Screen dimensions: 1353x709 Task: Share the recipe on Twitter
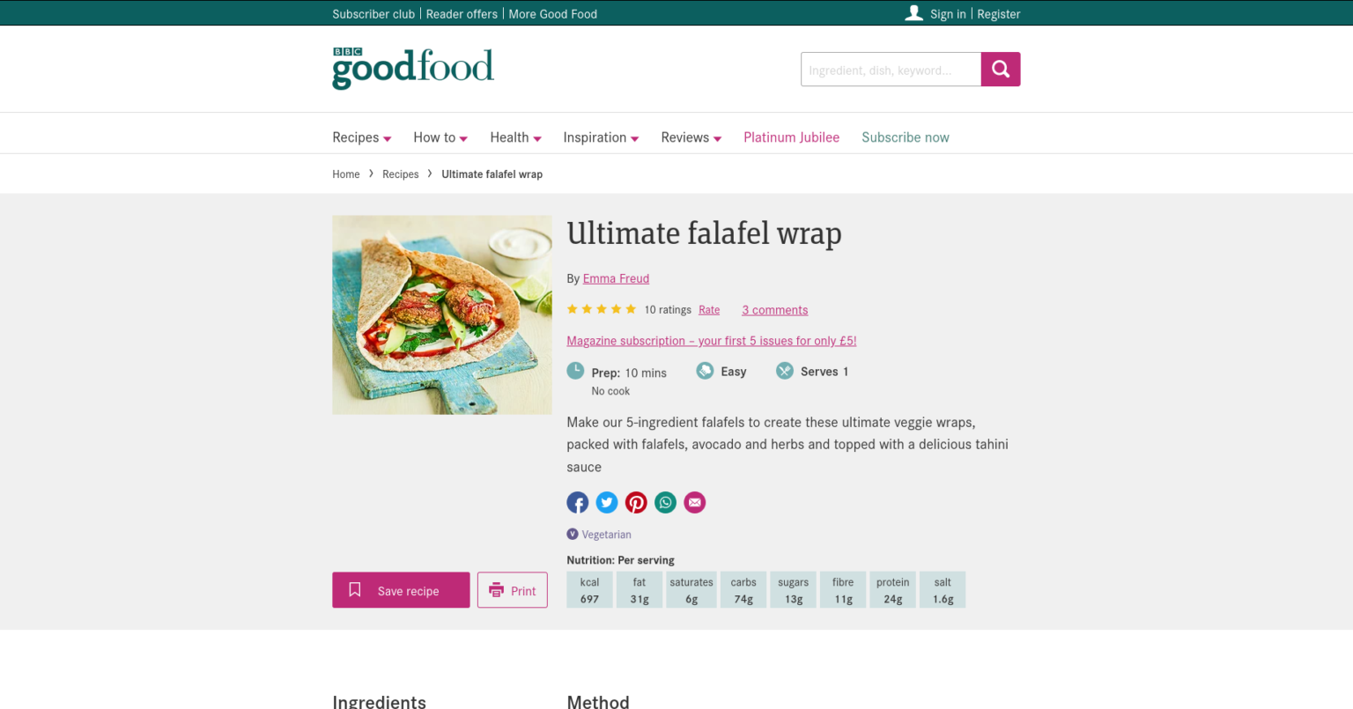(x=607, y=502)
